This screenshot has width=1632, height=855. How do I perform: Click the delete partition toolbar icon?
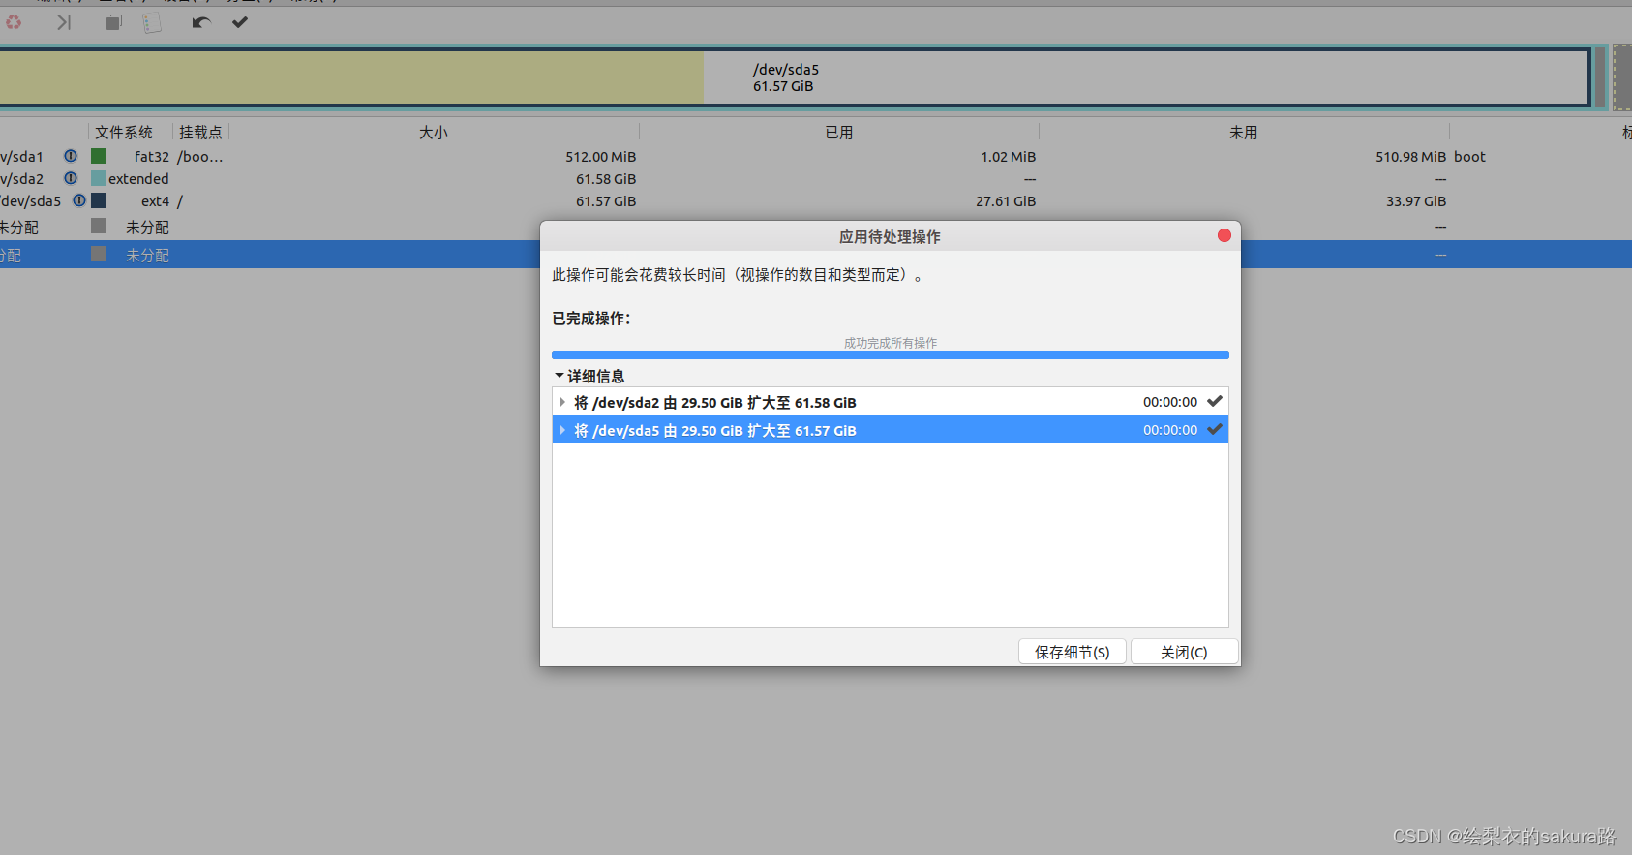(x=14, y=21)
